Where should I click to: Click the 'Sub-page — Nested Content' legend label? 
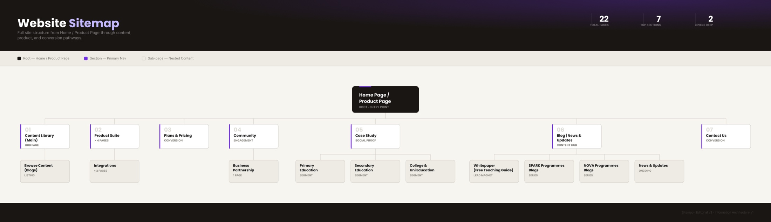click(x=171, y=58)
